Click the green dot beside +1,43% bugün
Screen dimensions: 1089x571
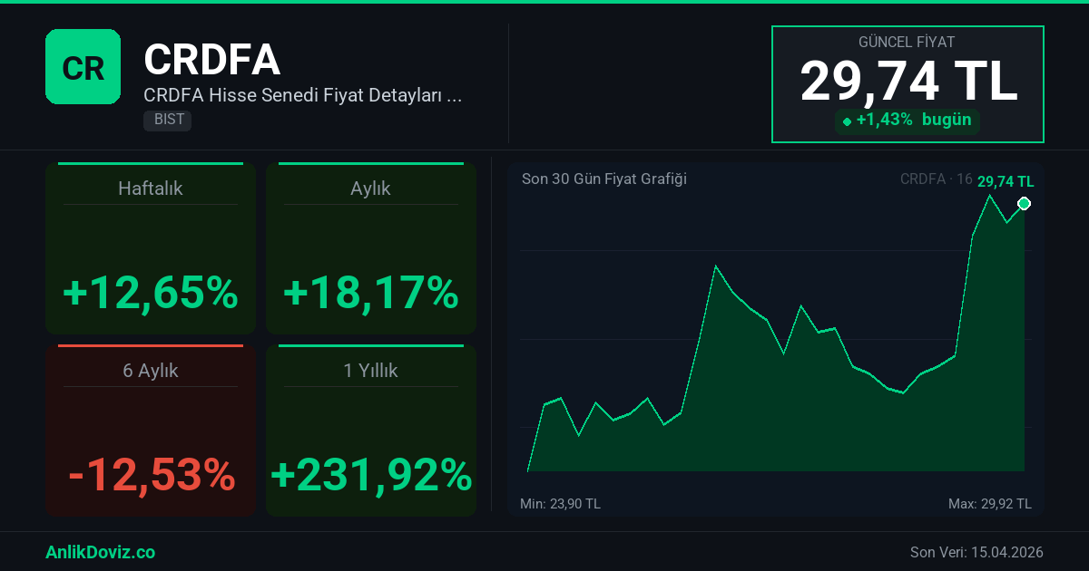coord(847,121)
